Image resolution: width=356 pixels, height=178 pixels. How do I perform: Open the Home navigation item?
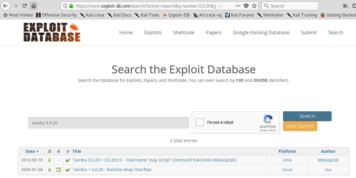pos(126,32)
